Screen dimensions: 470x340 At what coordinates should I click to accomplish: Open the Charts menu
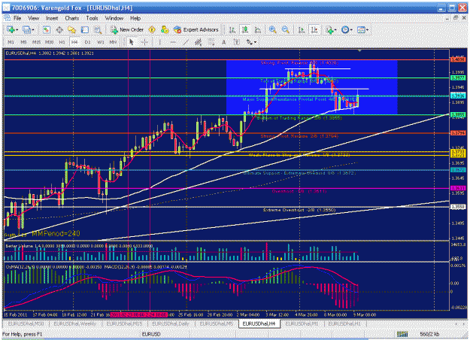[72, 18]
